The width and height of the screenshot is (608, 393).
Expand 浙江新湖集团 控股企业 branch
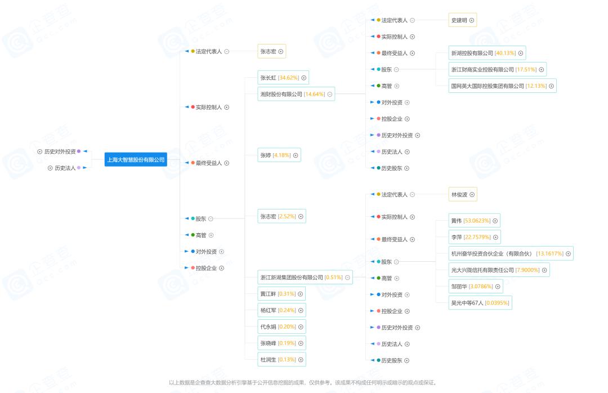click(408, 311)
